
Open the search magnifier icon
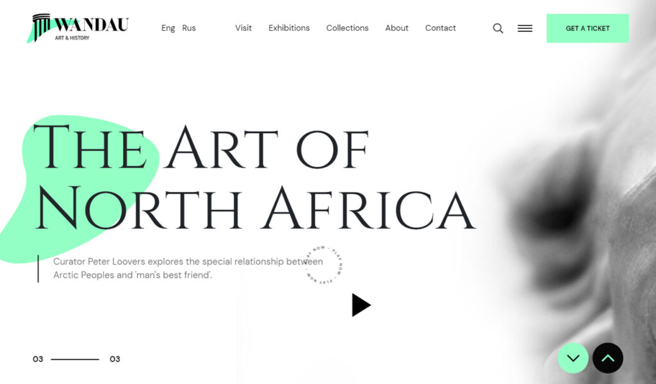pyautogui.click(x=498, y=28)
